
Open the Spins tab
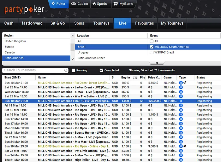(x=79, y=23)
